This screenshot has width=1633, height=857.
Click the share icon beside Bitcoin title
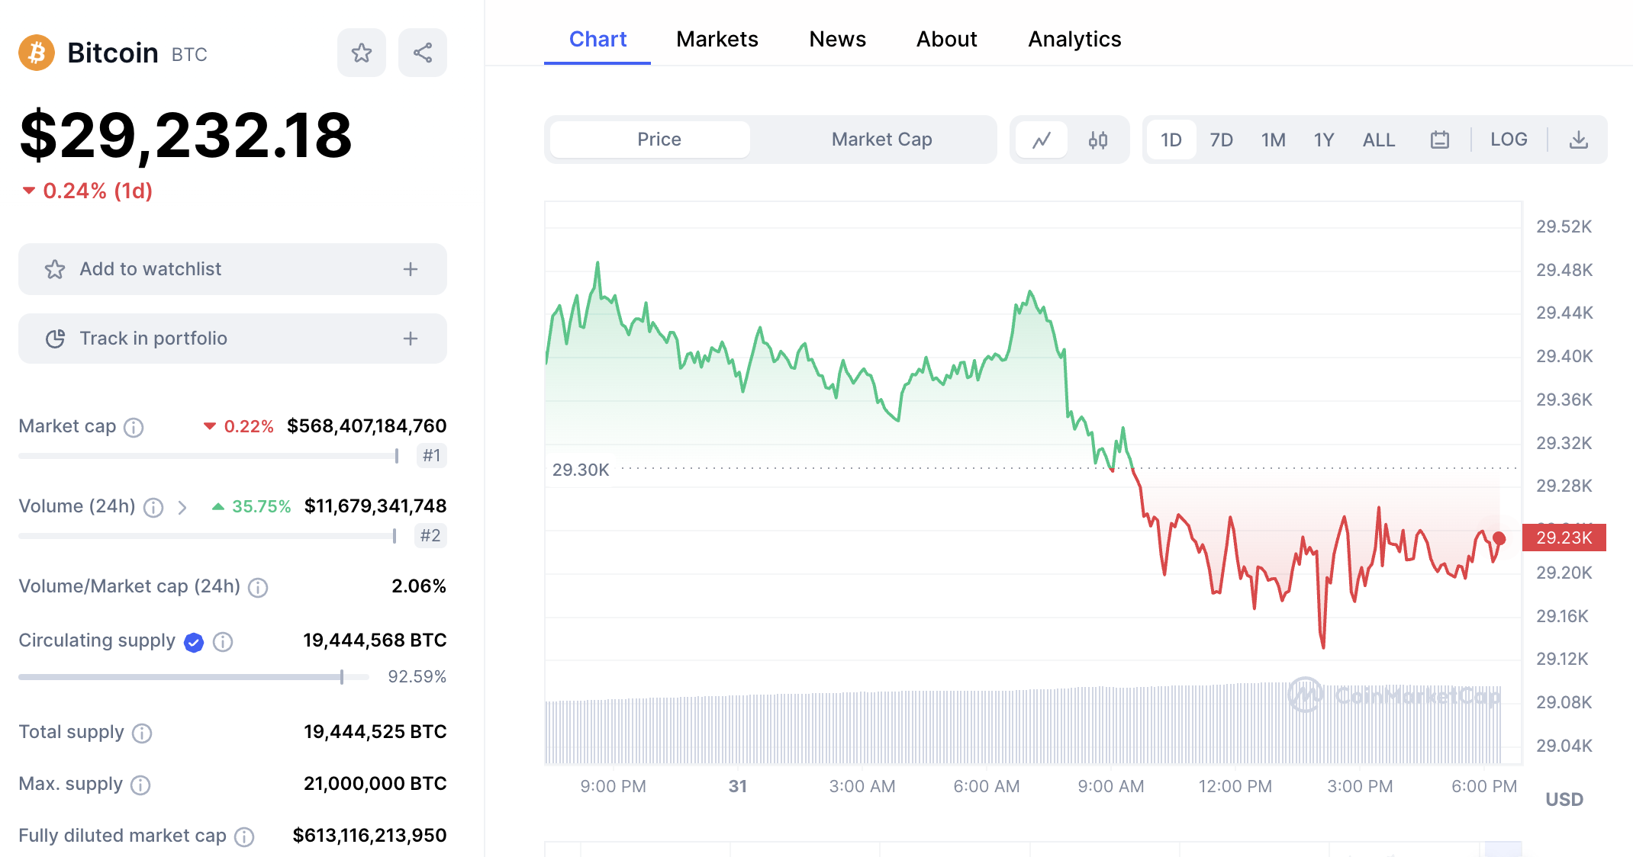[x=423, y=53]
